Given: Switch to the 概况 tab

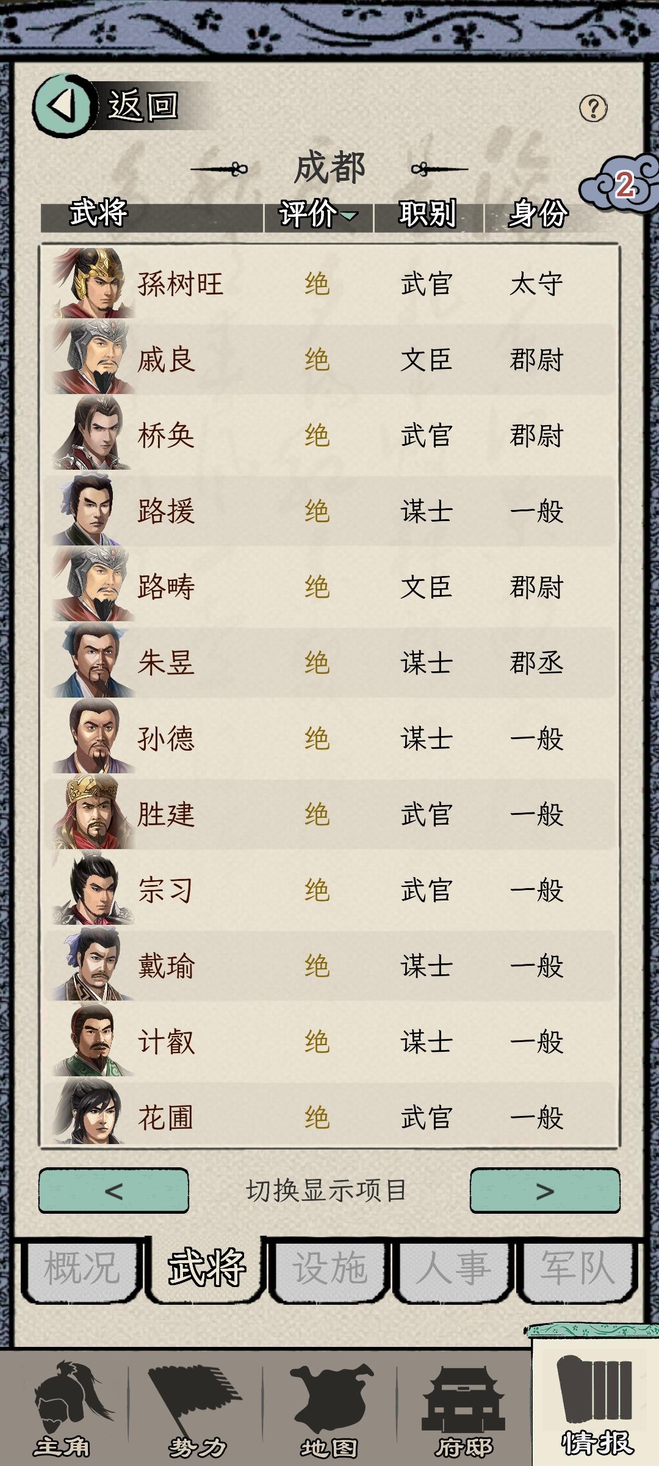Looking at the screenshot, I should [82, 1267].
